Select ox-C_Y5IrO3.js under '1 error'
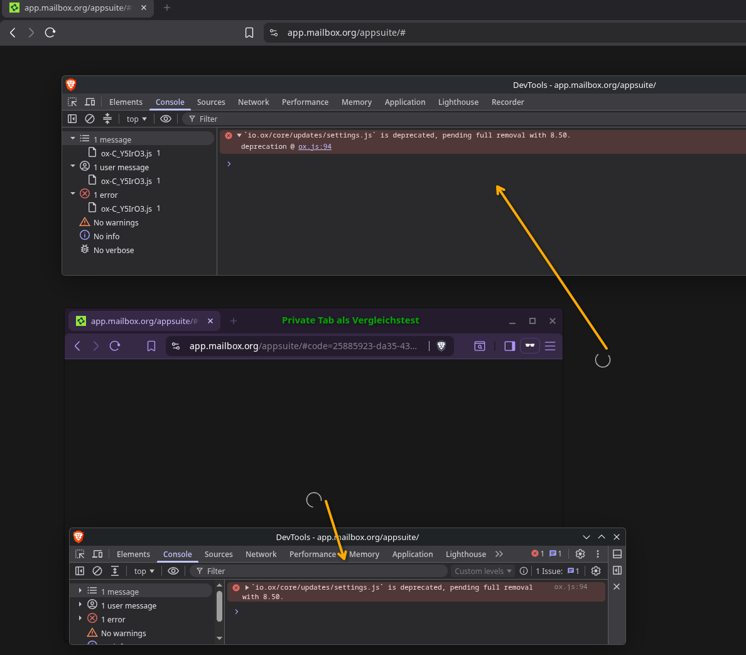The image size is (746, 655). point(126,208)
